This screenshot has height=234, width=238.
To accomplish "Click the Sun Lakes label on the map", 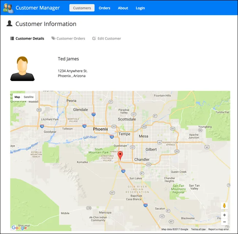I will click(136, 178).
